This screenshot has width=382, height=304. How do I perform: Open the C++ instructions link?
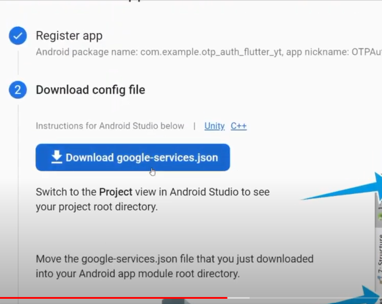pyautogui.click(x=239, y=126)
